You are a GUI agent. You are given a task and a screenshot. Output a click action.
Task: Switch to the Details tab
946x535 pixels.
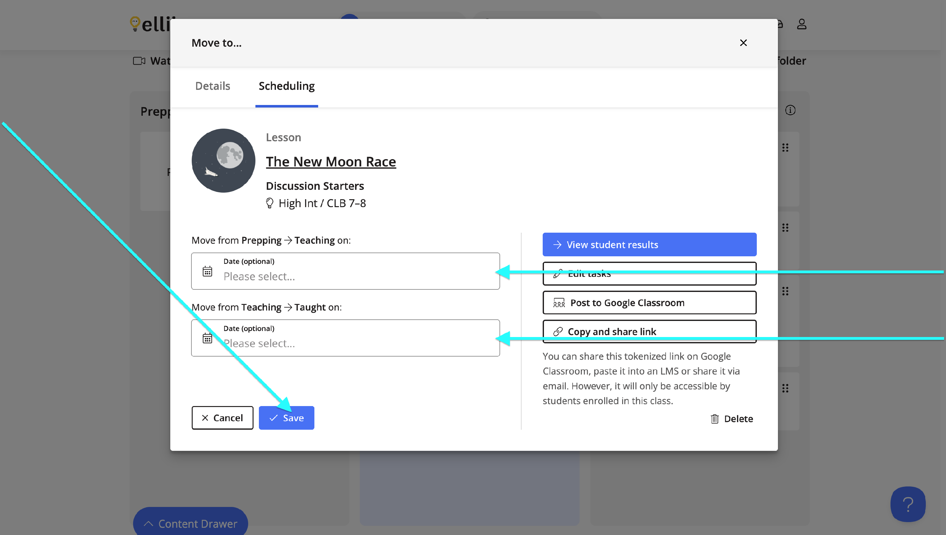point(213,86)
